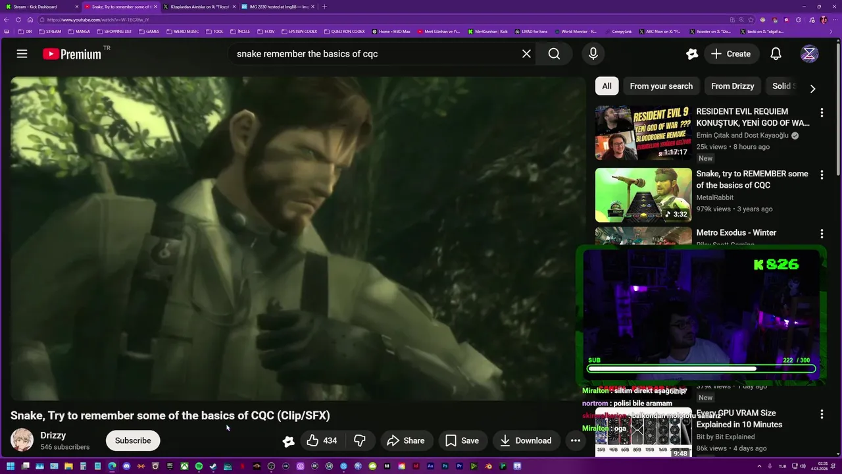The image size is (842, 474).
Task: Like the video with 434 likes
Action: point(322,440)
